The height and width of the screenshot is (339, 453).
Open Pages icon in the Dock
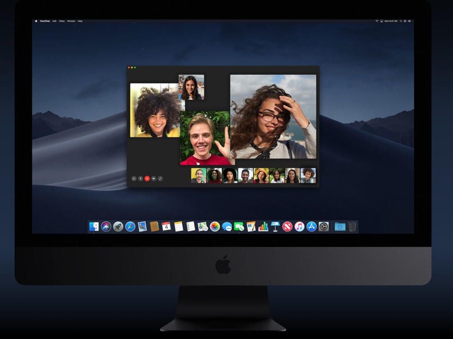coord(251,226)
